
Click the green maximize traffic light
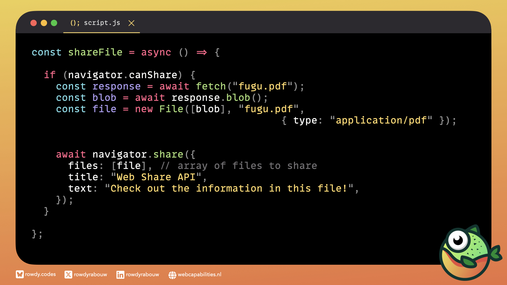pos(54,23)
